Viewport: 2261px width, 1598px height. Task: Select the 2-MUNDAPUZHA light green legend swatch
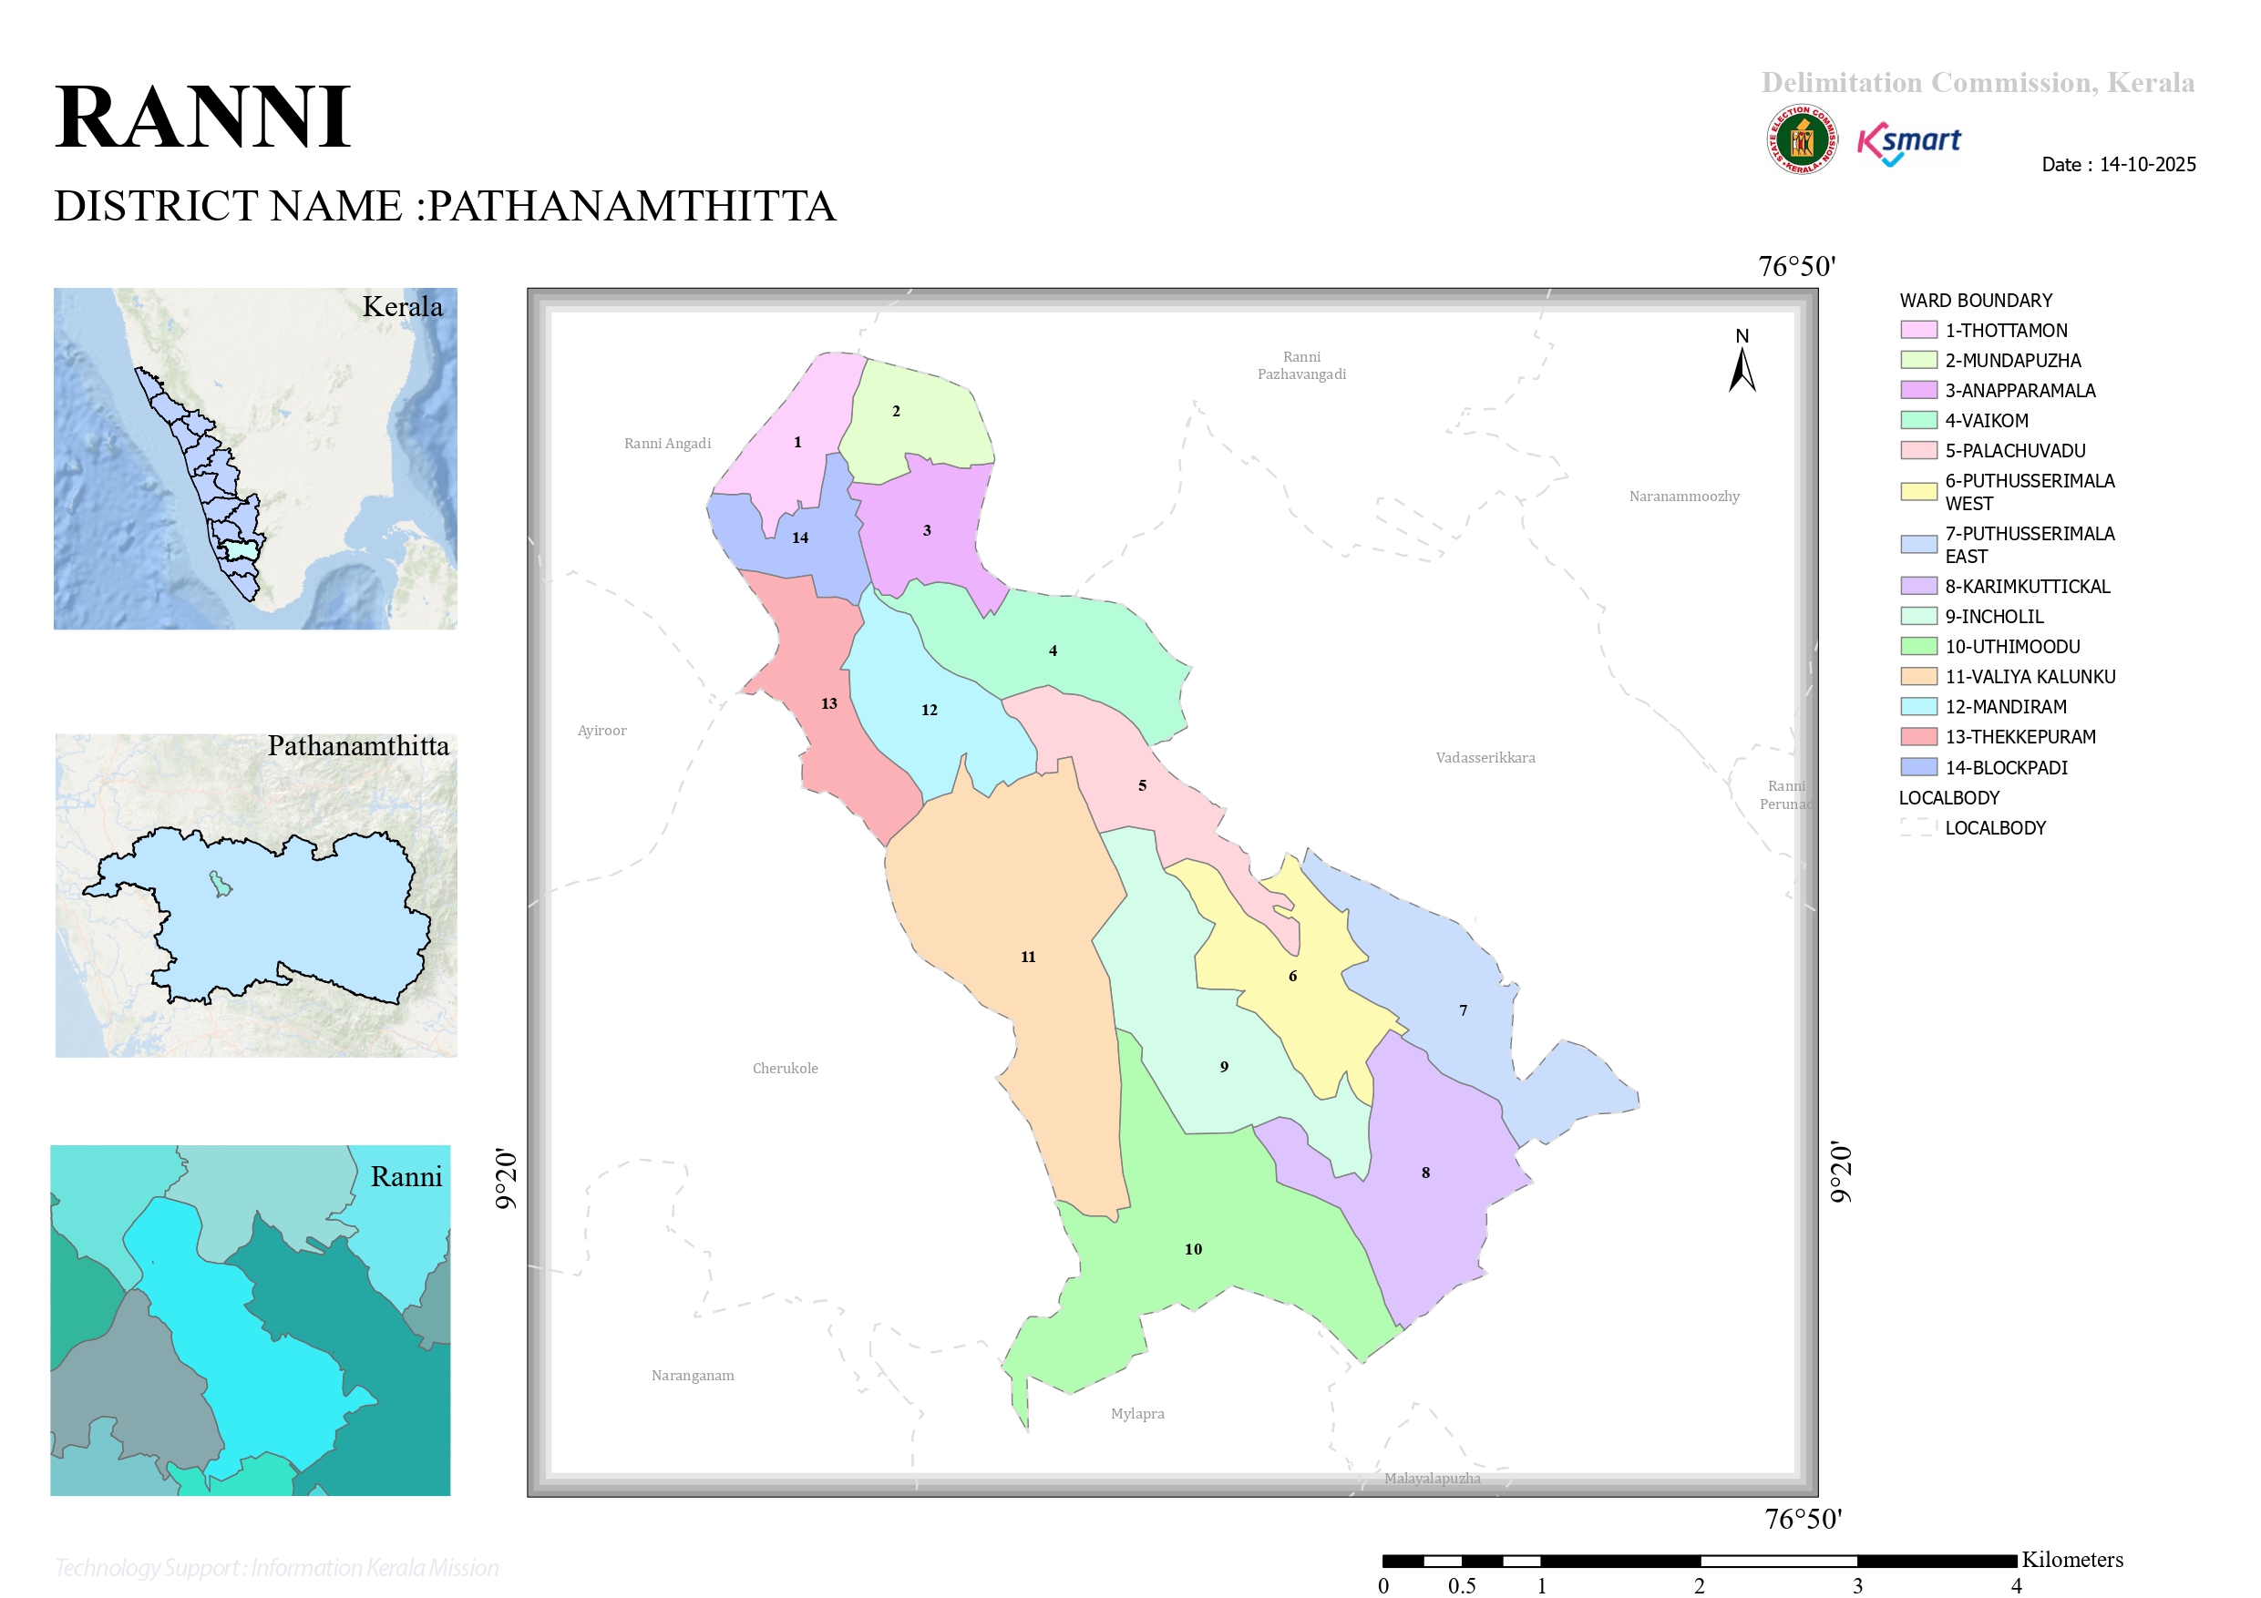(x=1918, y=359)
